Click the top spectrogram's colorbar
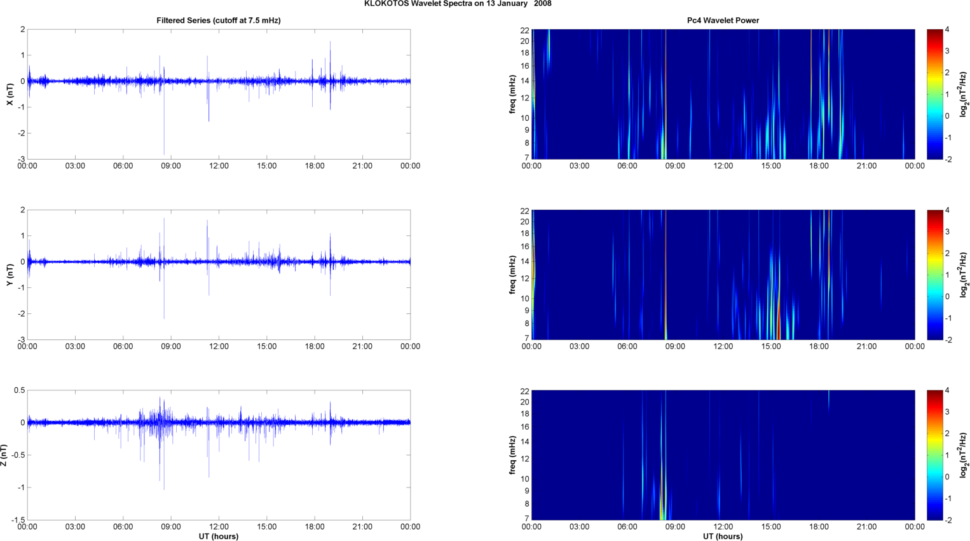The height and width of the screenshot is (541, 970). 934,94
